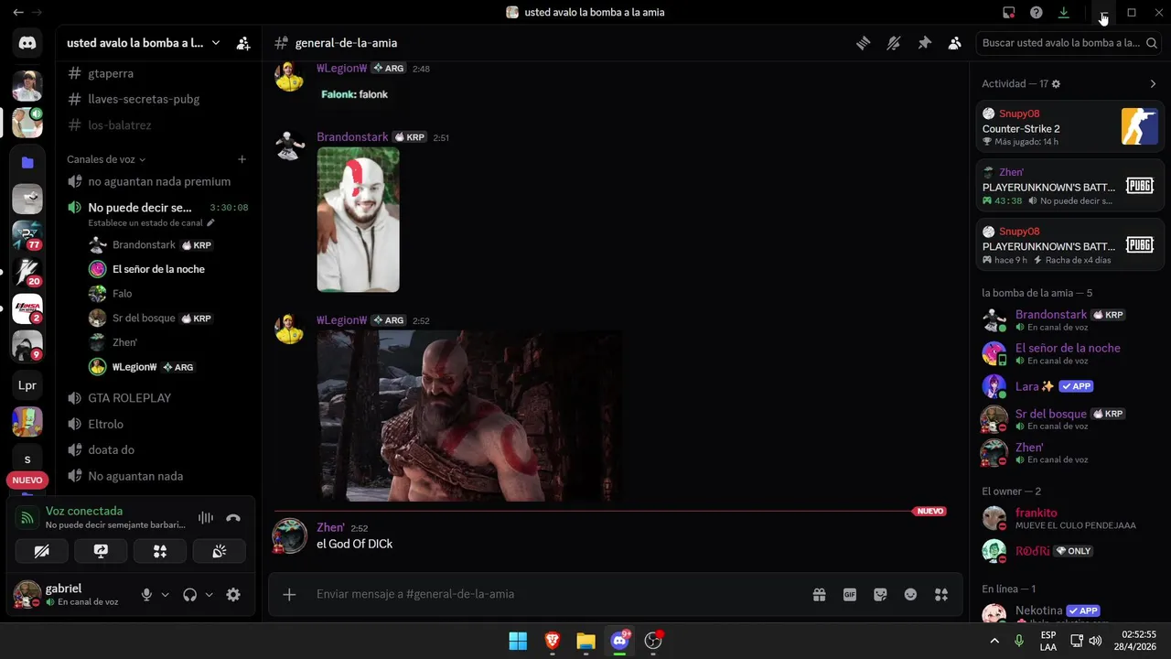Viewport: 1171px width, 659px height.
Task: Open Snupy08 Counter-Strike 2 activity card
Action: click(x=1069, y=126)
